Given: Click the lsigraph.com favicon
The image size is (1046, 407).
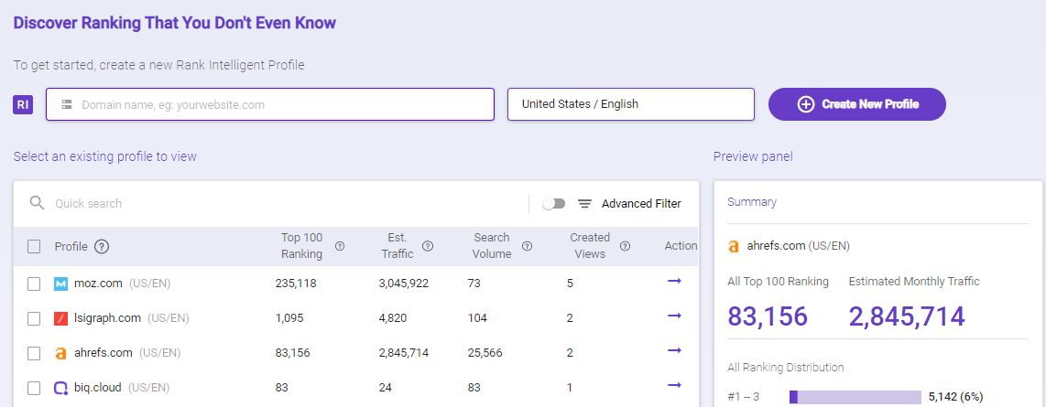Looking at the screenshot, I should (x=60, y=318).
